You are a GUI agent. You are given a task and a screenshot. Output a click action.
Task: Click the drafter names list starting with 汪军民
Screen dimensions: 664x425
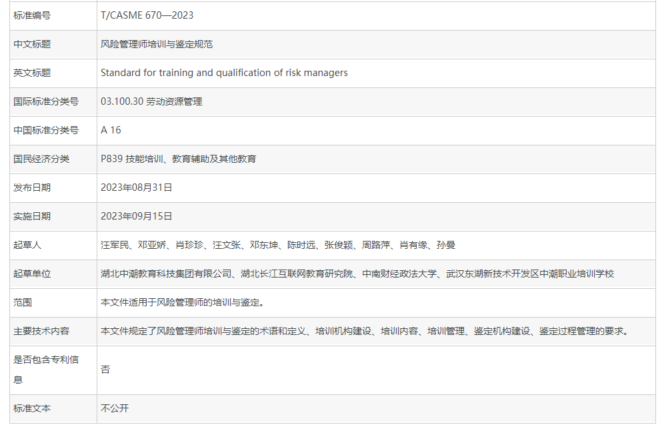[277, 245]
